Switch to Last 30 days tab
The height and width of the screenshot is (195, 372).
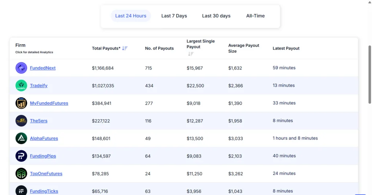tap(216, 16)
